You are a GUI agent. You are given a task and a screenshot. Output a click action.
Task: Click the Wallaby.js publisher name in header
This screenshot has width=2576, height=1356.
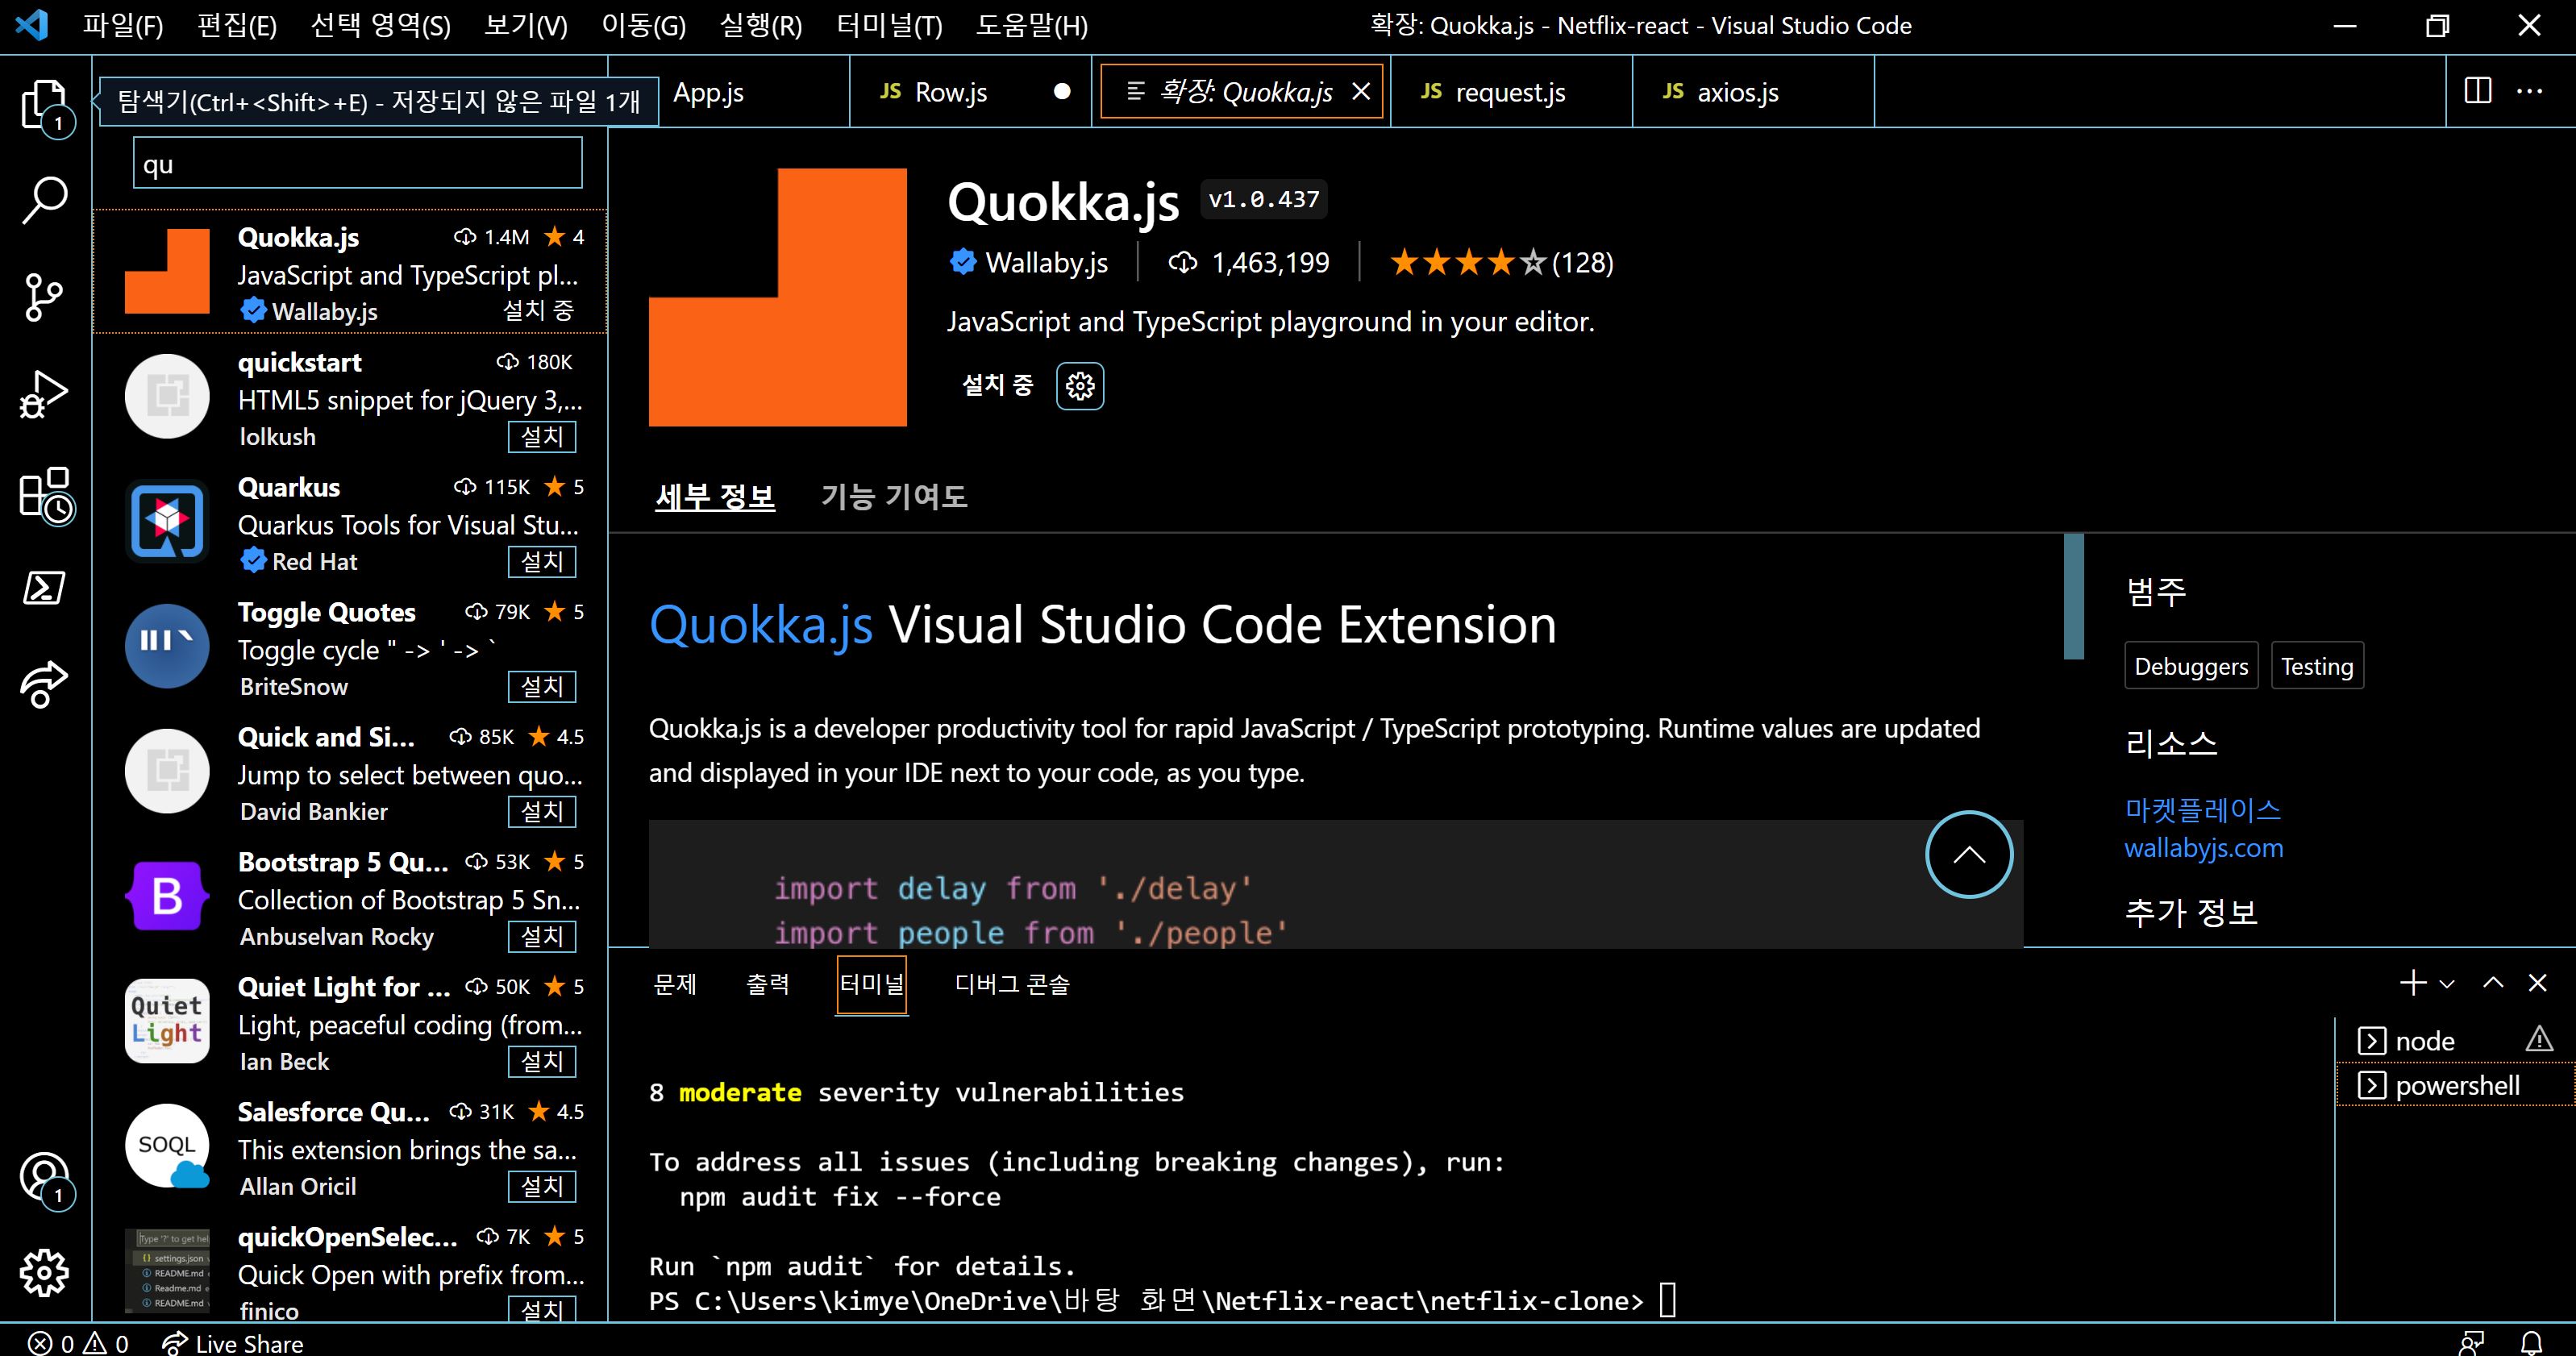tap(1046, 263)
